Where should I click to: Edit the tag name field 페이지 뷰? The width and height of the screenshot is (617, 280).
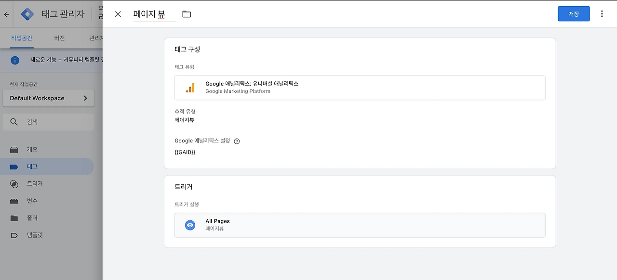pos(154,14)
